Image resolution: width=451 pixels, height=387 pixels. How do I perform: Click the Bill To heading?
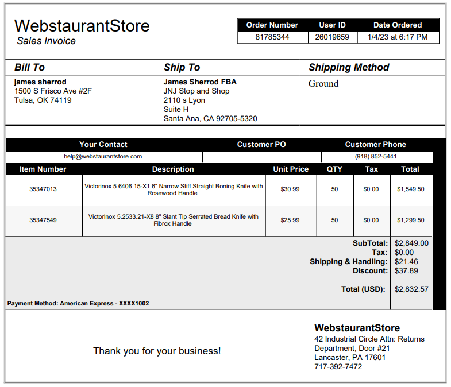(x=30, y=67)
